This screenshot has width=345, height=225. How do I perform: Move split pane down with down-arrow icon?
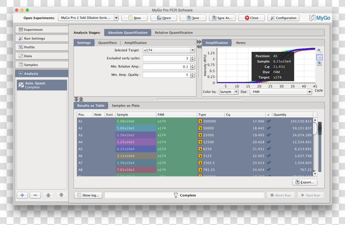pos(81,100)
